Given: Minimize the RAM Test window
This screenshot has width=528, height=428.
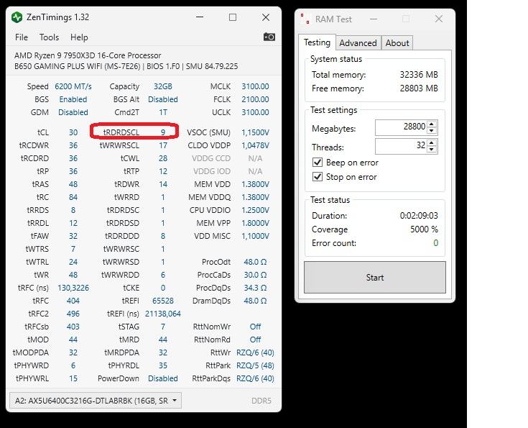Looking at the screenshot, I should pos(374,19).
